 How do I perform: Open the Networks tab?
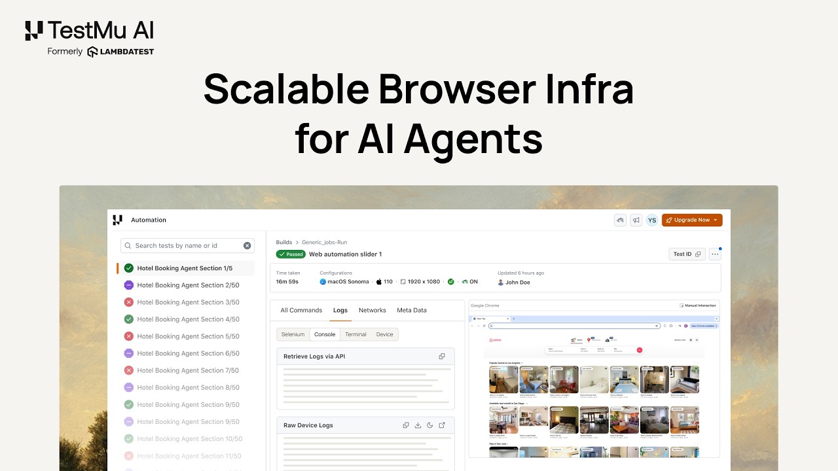click(x=373, y=310)
